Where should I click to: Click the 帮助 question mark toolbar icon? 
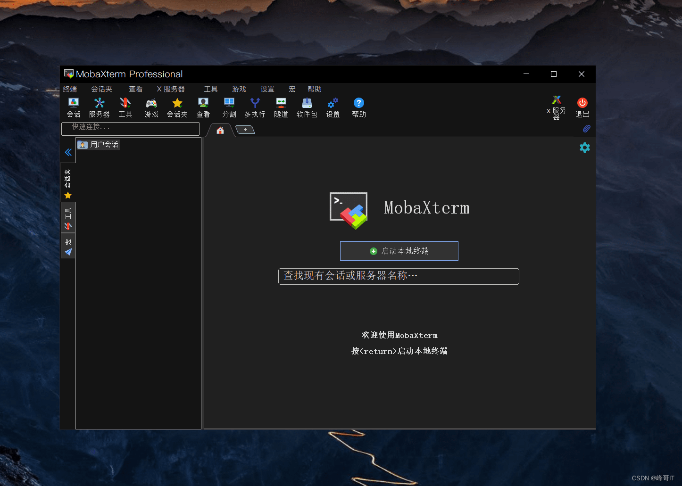pyautogui.click(x=359, y=107)
